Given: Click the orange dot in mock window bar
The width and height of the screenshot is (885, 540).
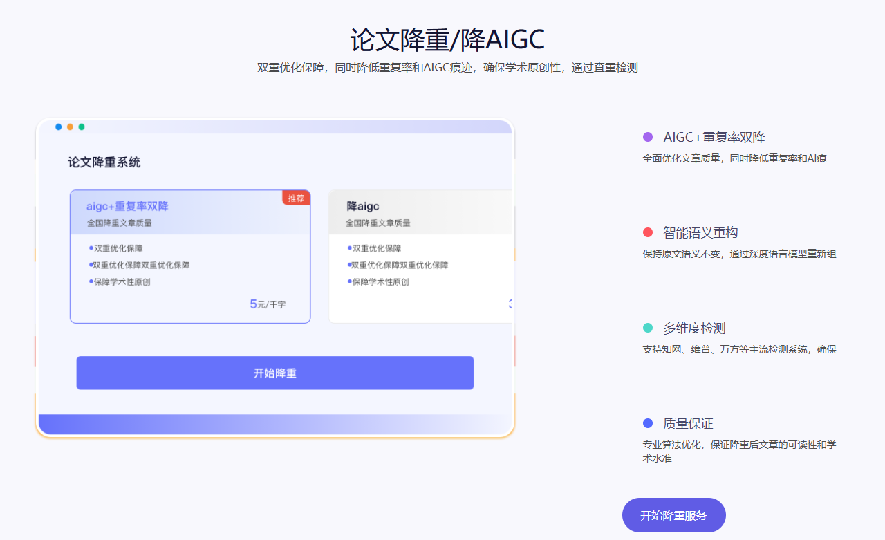Looking at the screenshot, I should click(70, 127).
